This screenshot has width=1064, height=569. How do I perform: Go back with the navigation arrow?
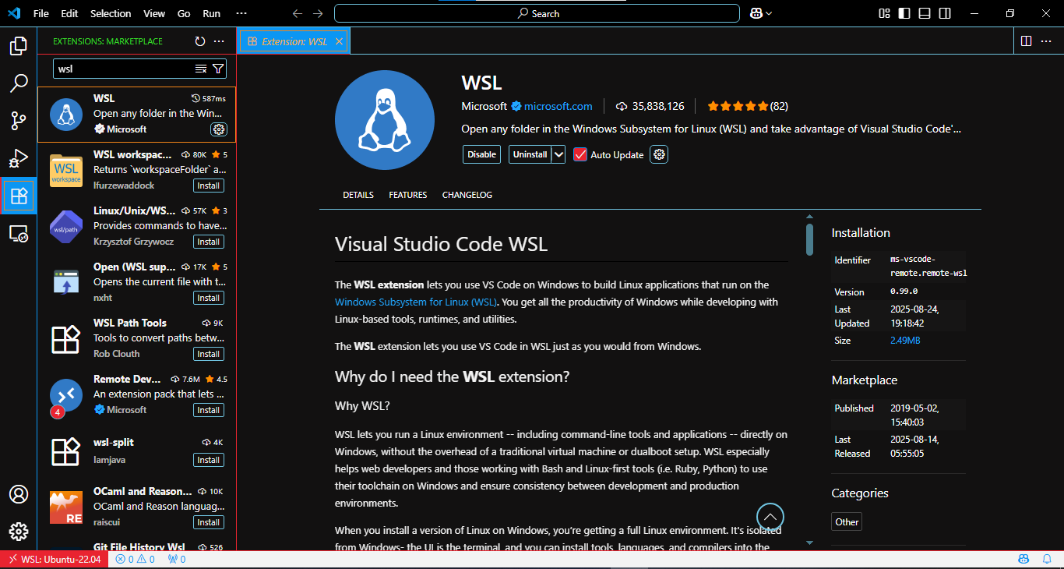tap(298, 13)
